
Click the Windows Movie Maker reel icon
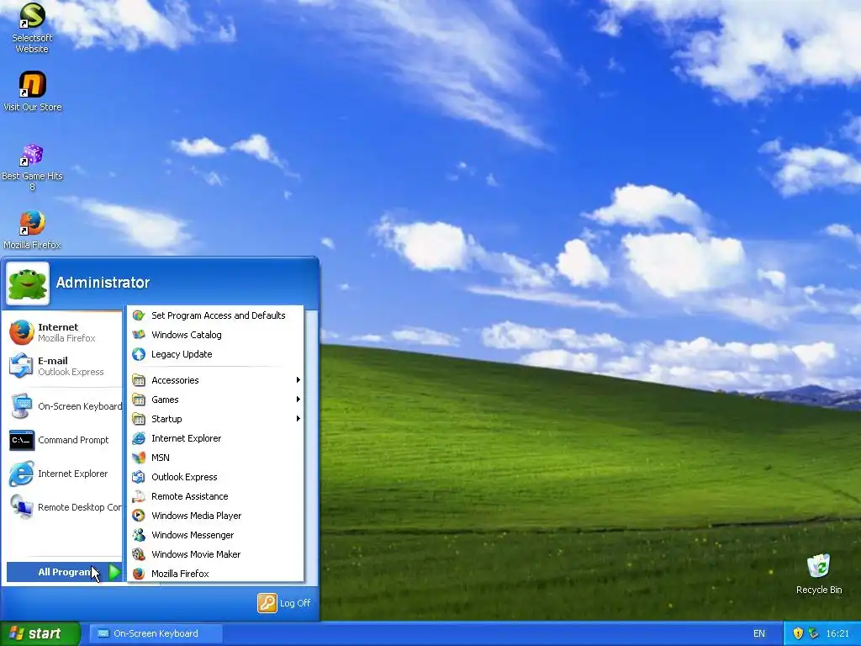coord(139,554)
